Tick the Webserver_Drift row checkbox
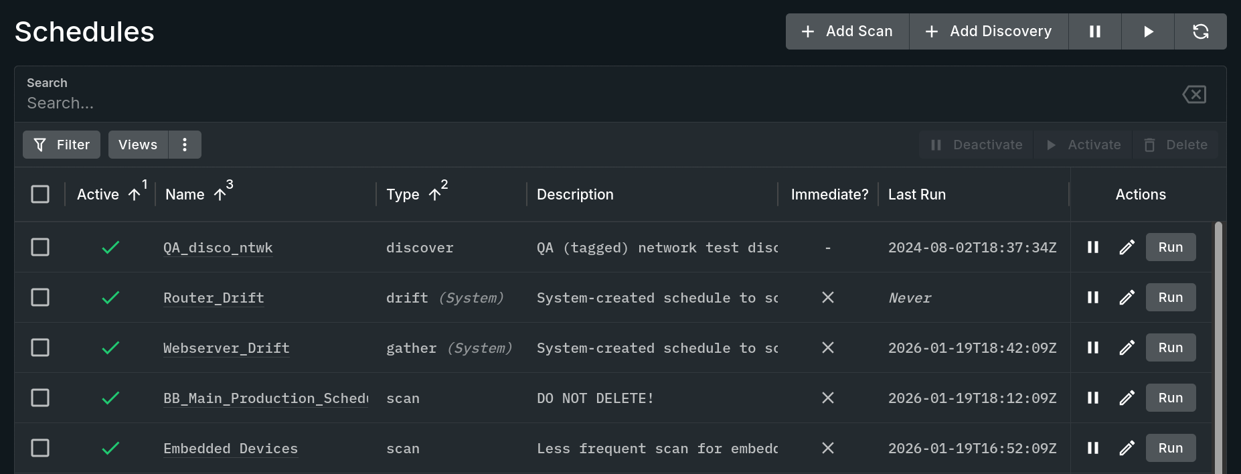Viewport: 1241px width, 474px height. pos(40,347)
